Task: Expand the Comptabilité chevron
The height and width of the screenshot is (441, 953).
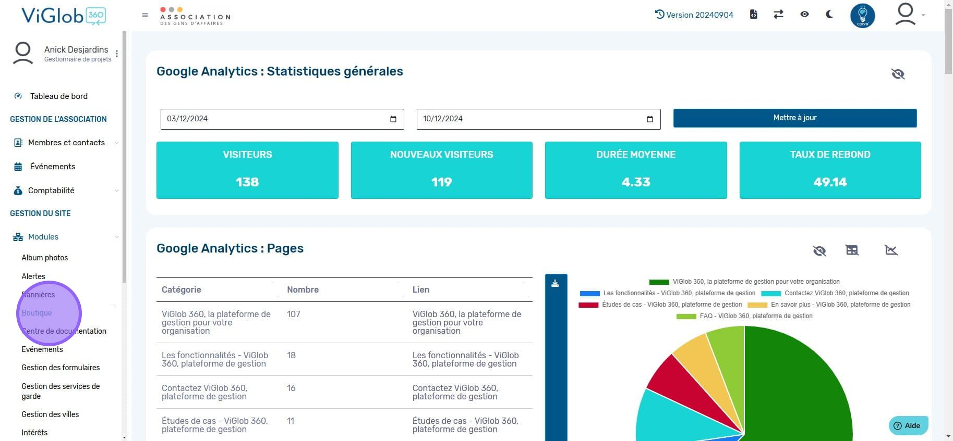Action: point(116,191)
